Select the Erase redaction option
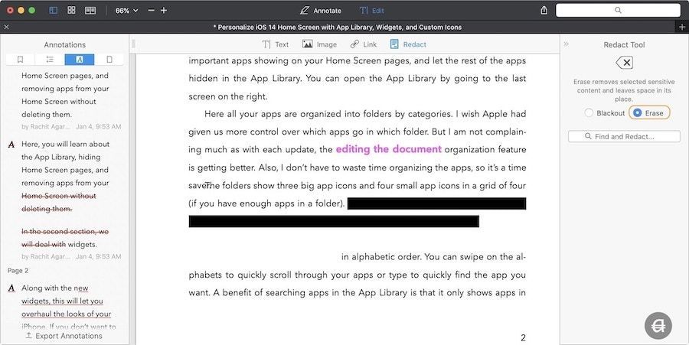The image size is (689, 345). (x=638, y=113)
